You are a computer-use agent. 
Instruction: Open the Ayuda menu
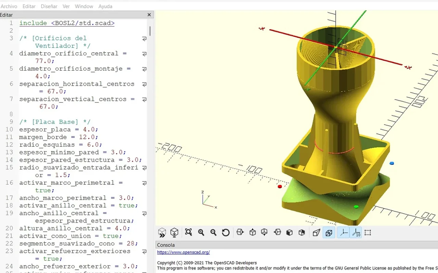pyautogui.click(x=105, y=6)
